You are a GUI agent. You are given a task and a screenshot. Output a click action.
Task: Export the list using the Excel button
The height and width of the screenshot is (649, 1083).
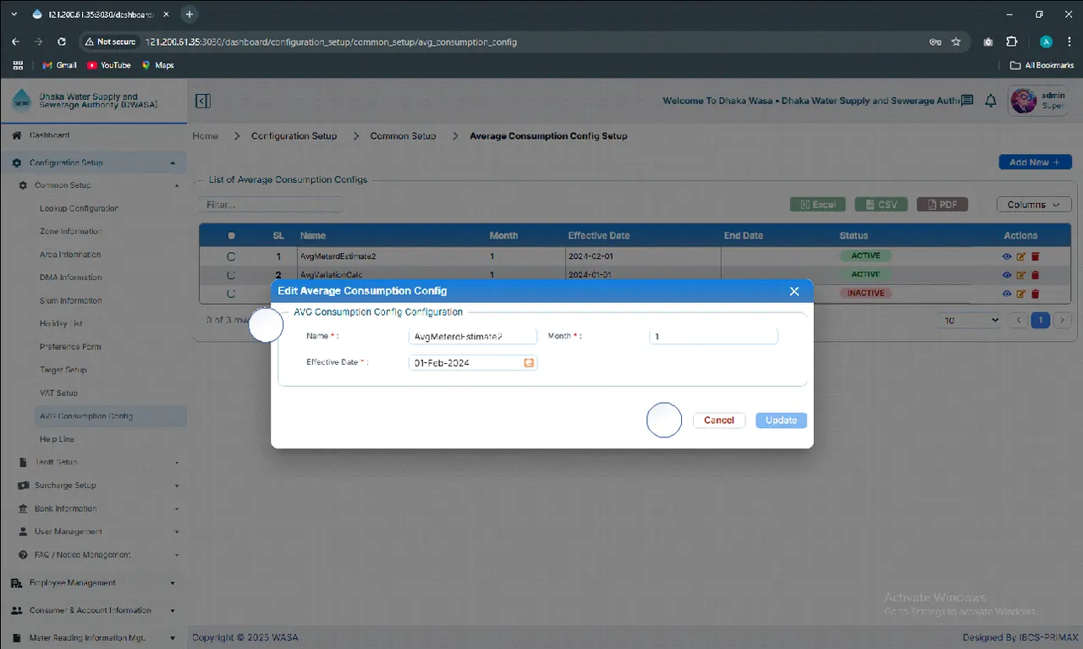818,205
